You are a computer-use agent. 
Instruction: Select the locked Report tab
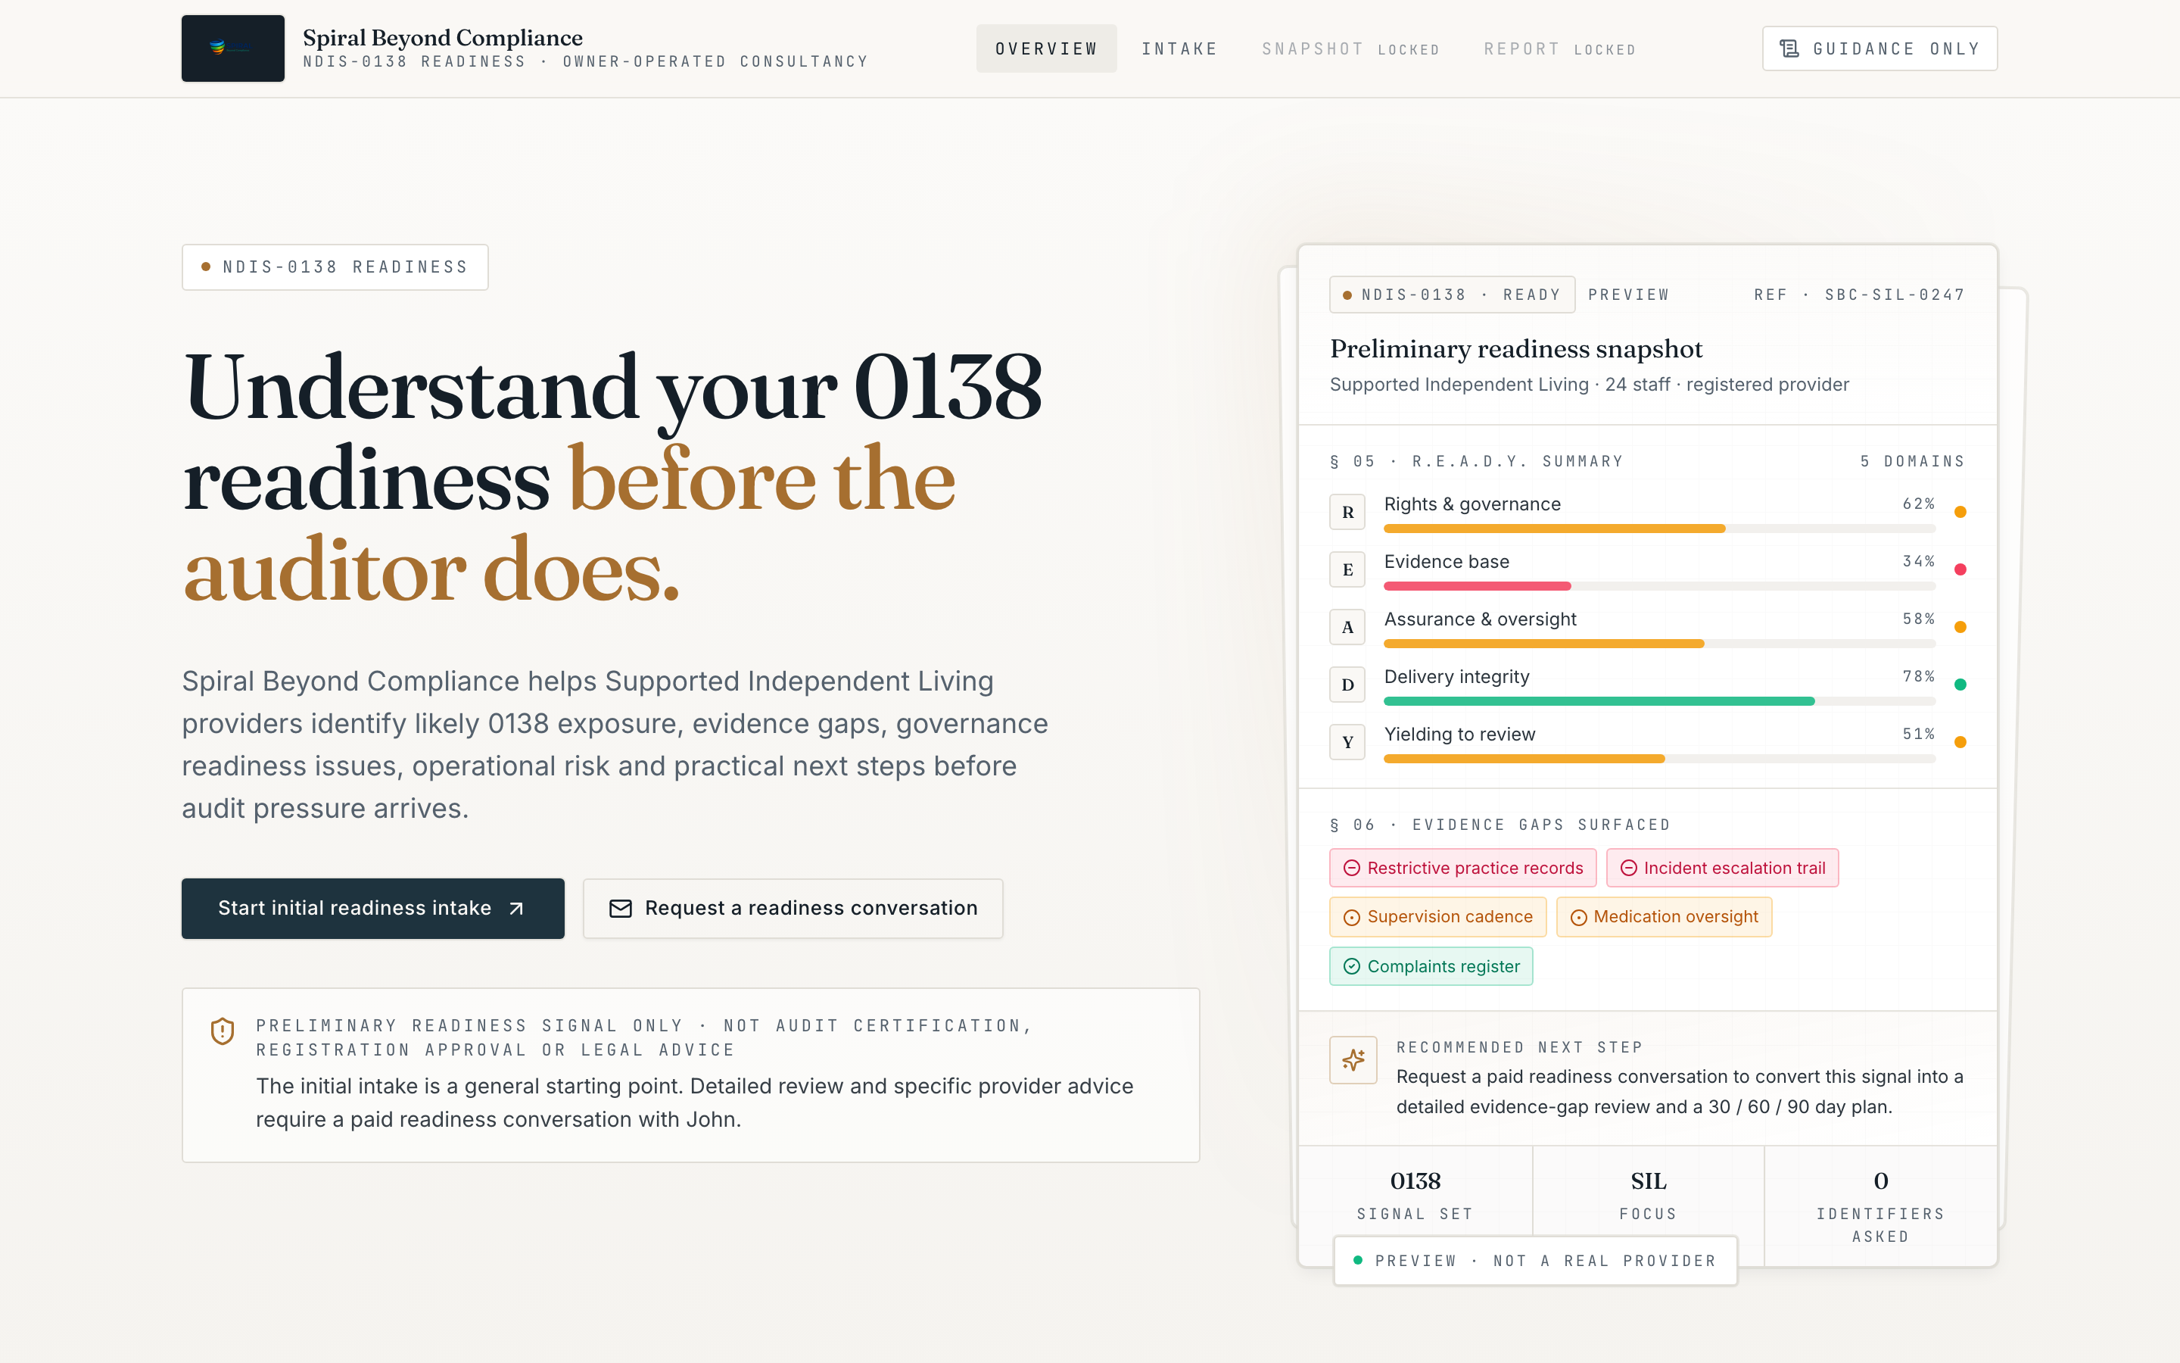point(1559,48)
